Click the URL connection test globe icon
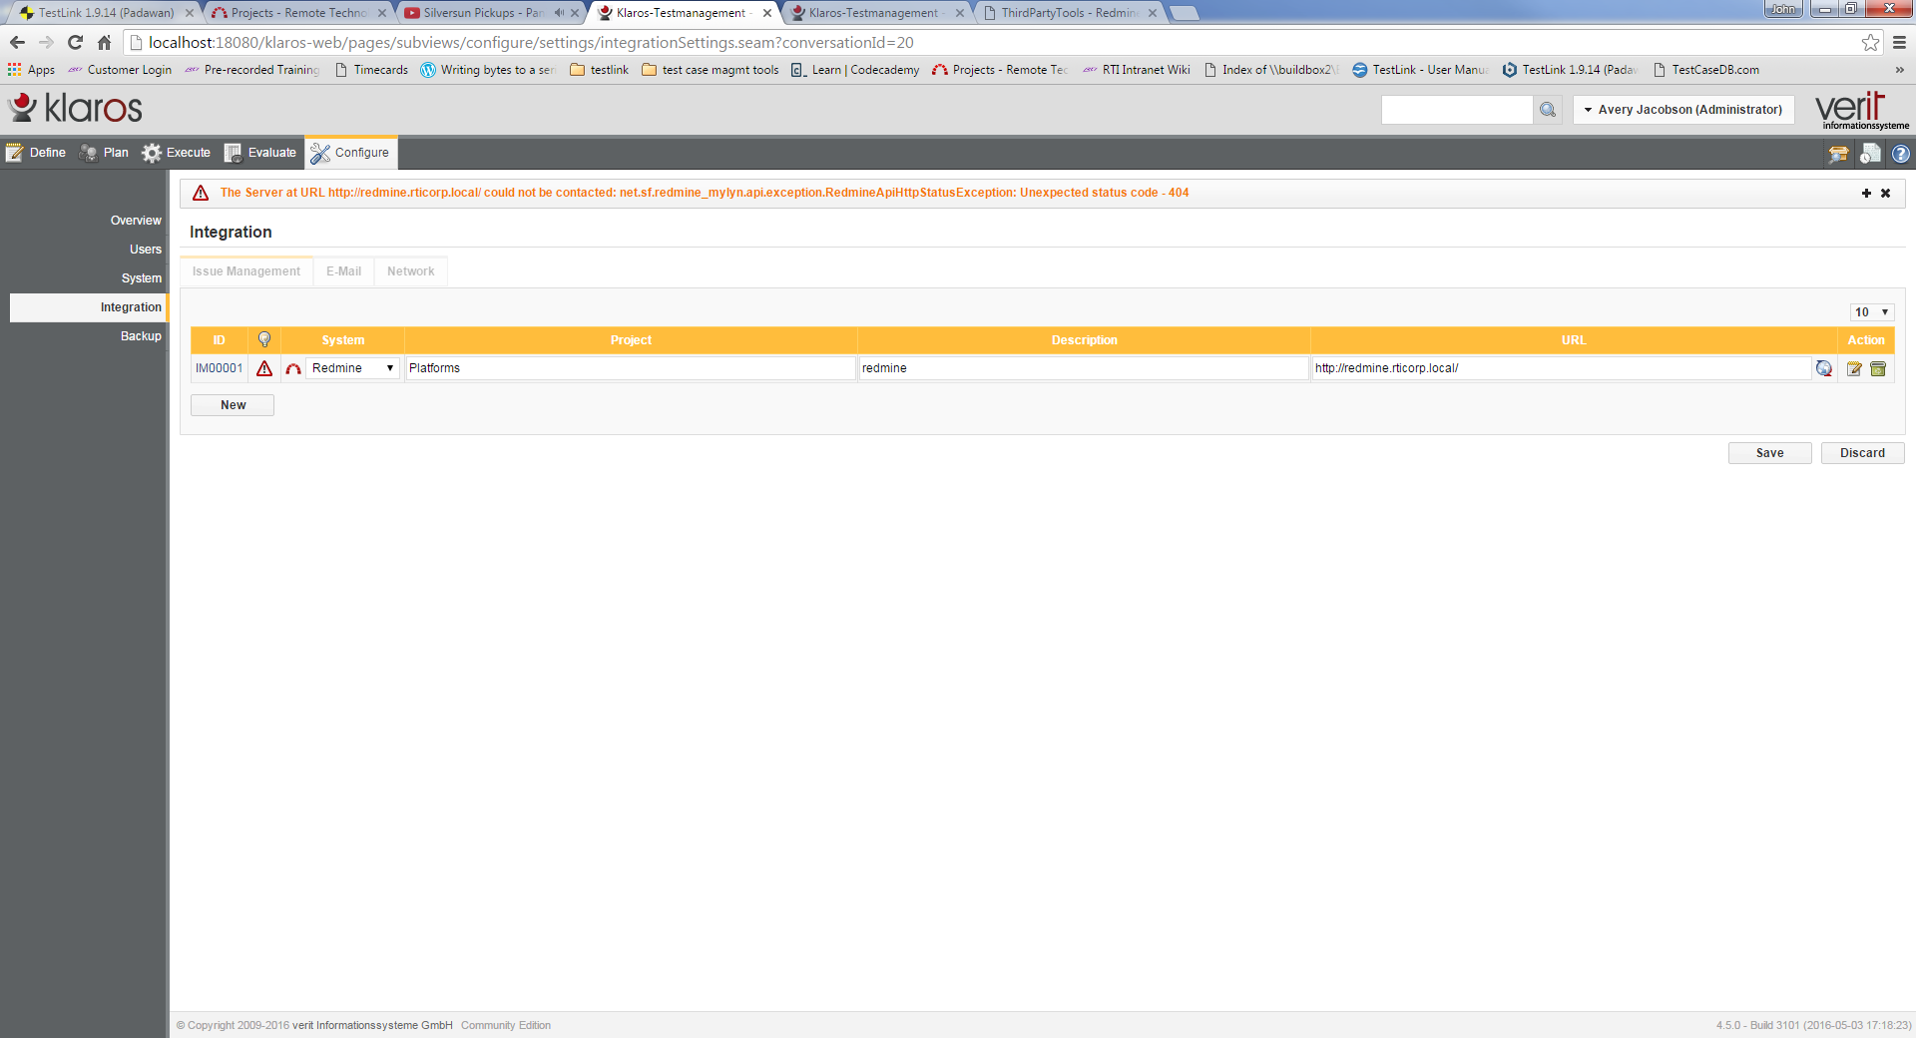The height and width of the screenshot is (1038, 1916). tap(1824, 368)
